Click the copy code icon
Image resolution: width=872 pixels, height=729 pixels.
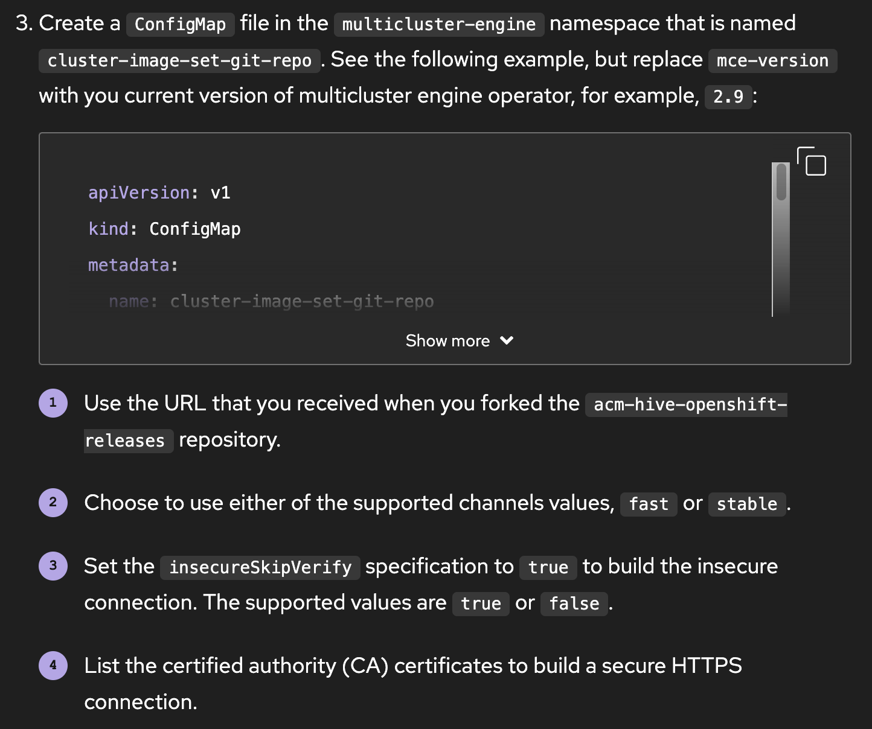click(812, 161)
